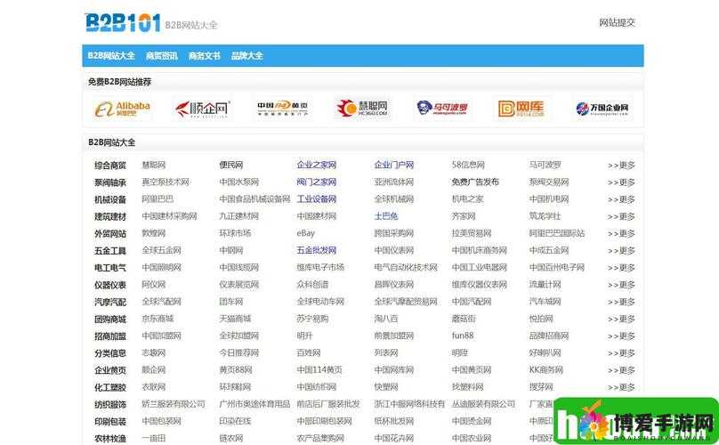Viewport: 719px width, 445px height.
Task: Click the B2B101 site logo
Action: [123, 23]
